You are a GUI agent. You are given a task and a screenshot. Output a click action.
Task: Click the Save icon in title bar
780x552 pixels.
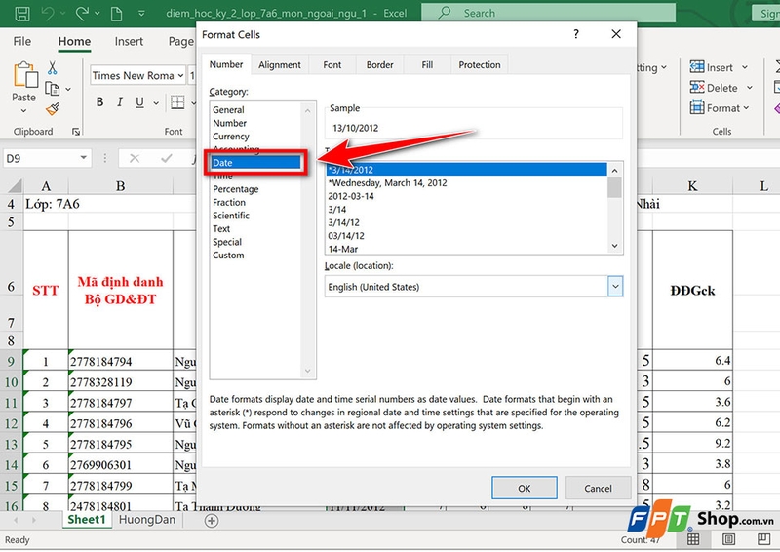[x=21, y=13]
